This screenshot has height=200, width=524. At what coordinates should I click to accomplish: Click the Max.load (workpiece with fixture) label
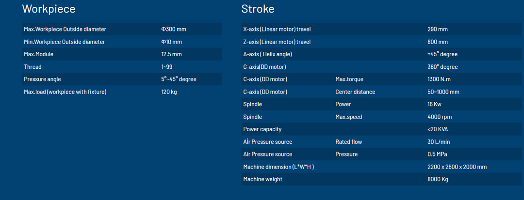[x=65, y=92]
